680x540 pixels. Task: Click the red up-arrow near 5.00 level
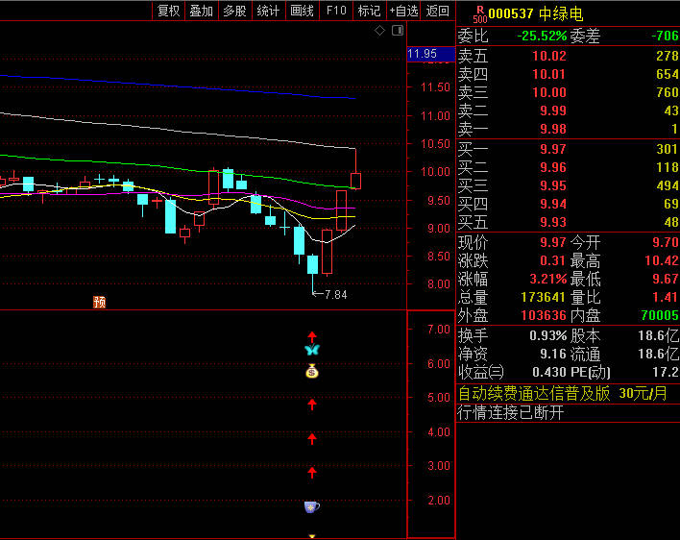[312, 405]
